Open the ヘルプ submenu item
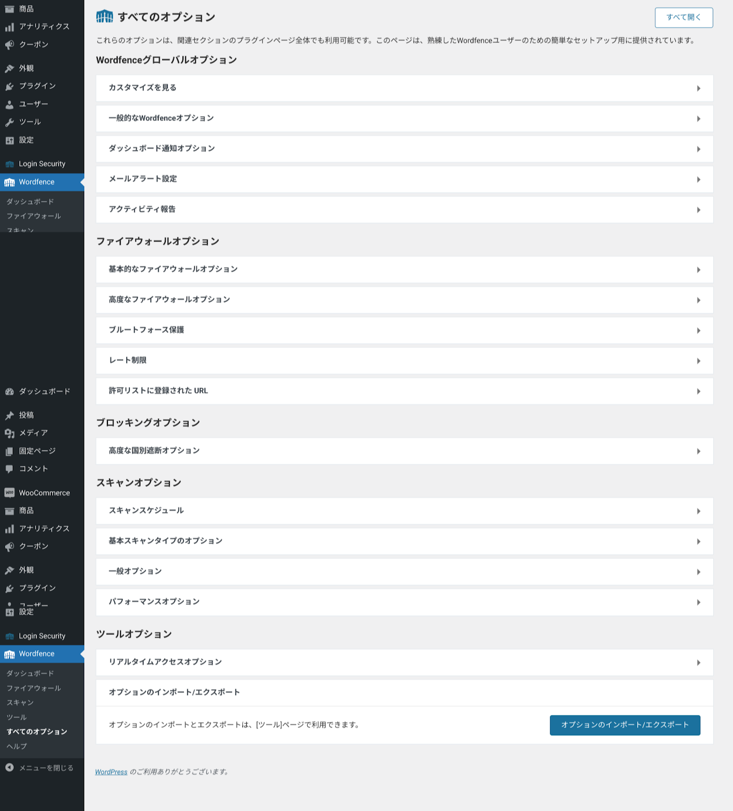Viewport: 733px width, 811px height. pos(17,746)
